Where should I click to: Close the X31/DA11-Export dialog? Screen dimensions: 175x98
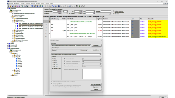101,40
